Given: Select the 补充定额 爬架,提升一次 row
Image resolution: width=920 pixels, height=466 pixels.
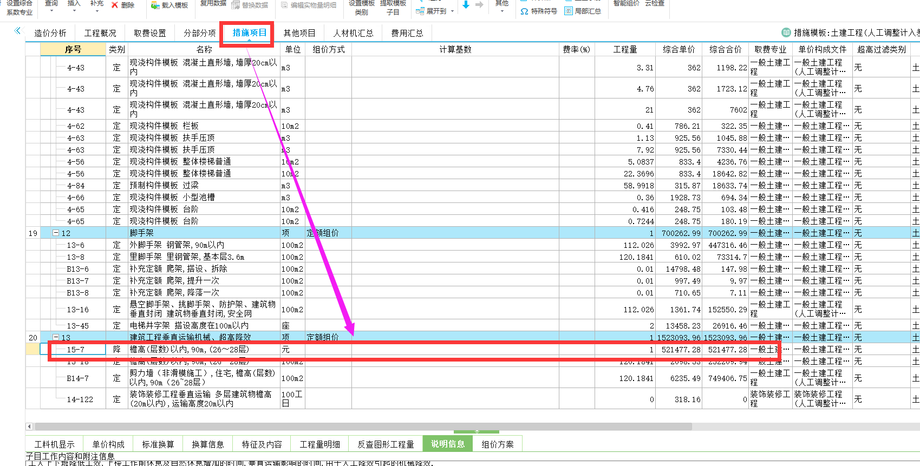Looking at the screenshot, I should pos(174,281).
